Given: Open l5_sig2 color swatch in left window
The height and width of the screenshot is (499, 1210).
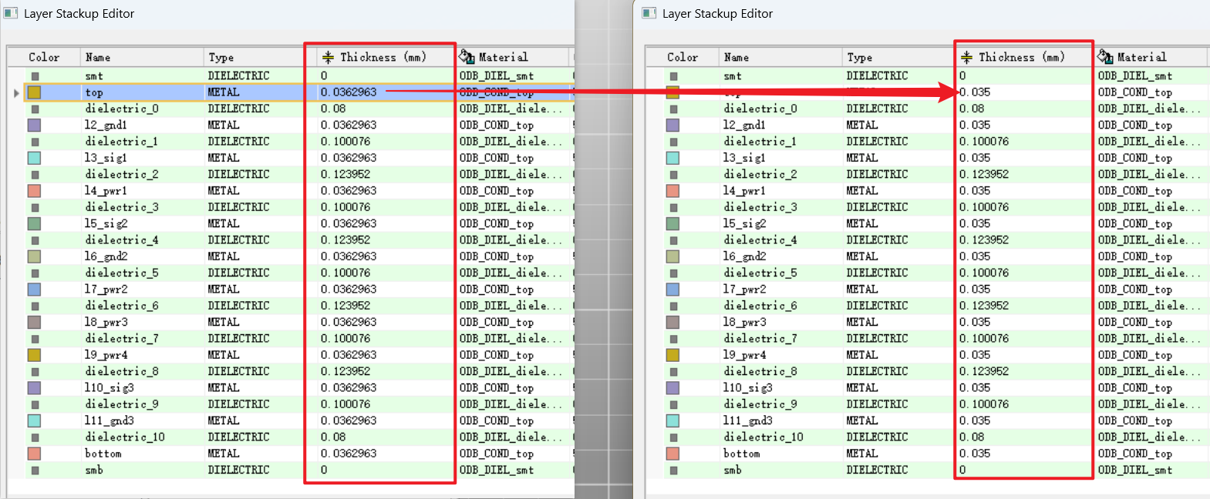Looking at the screenshot, I should tap(34, 223).
